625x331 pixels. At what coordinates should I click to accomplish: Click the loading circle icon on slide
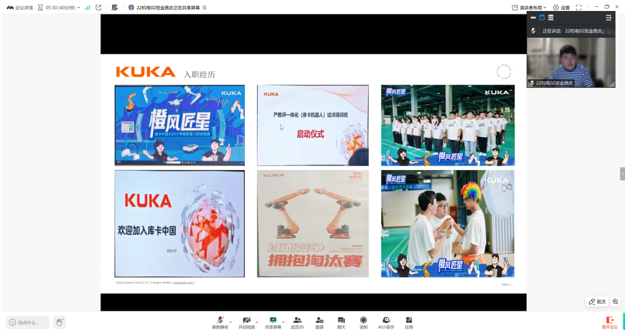click(504, 72)
